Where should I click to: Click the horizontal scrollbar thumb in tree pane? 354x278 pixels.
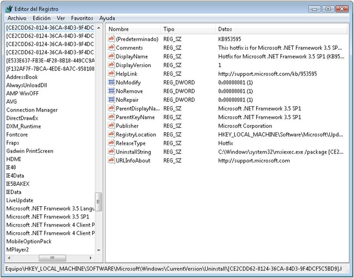[53, 258]
